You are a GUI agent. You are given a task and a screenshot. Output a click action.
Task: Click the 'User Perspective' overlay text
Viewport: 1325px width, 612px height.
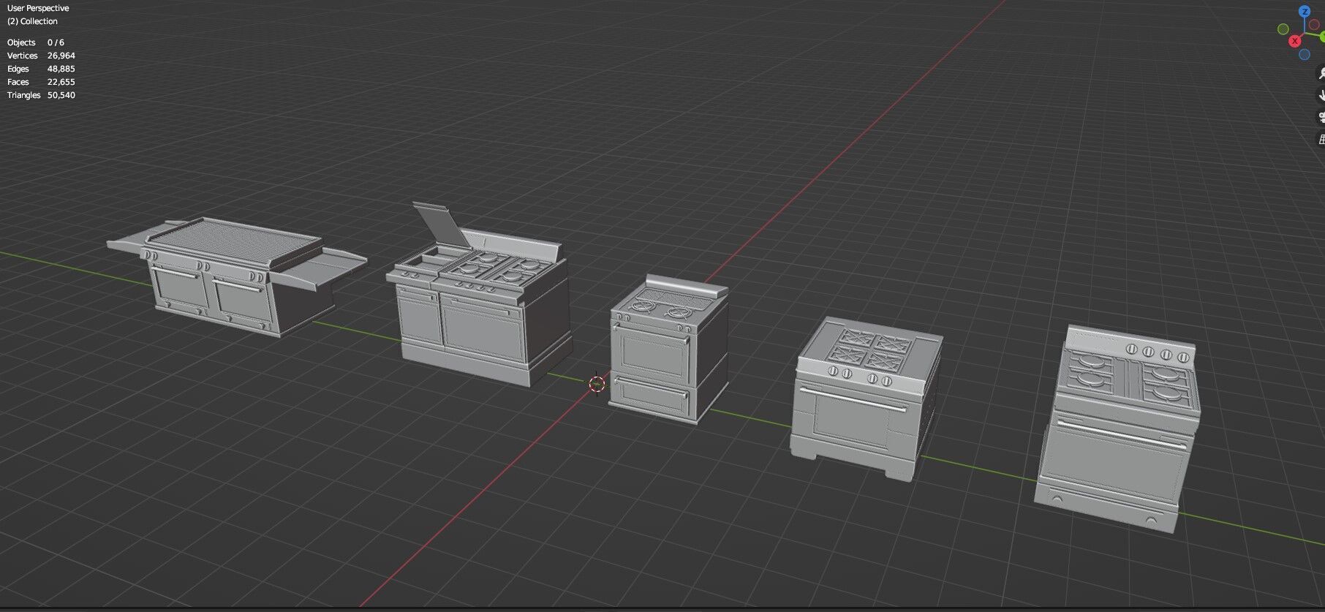[38, 8]
